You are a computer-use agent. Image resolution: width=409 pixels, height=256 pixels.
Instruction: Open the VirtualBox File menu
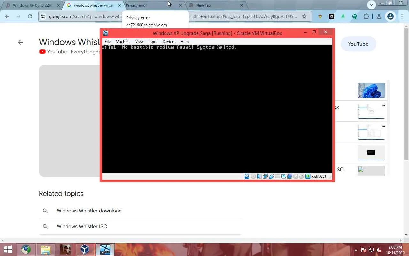108,42
